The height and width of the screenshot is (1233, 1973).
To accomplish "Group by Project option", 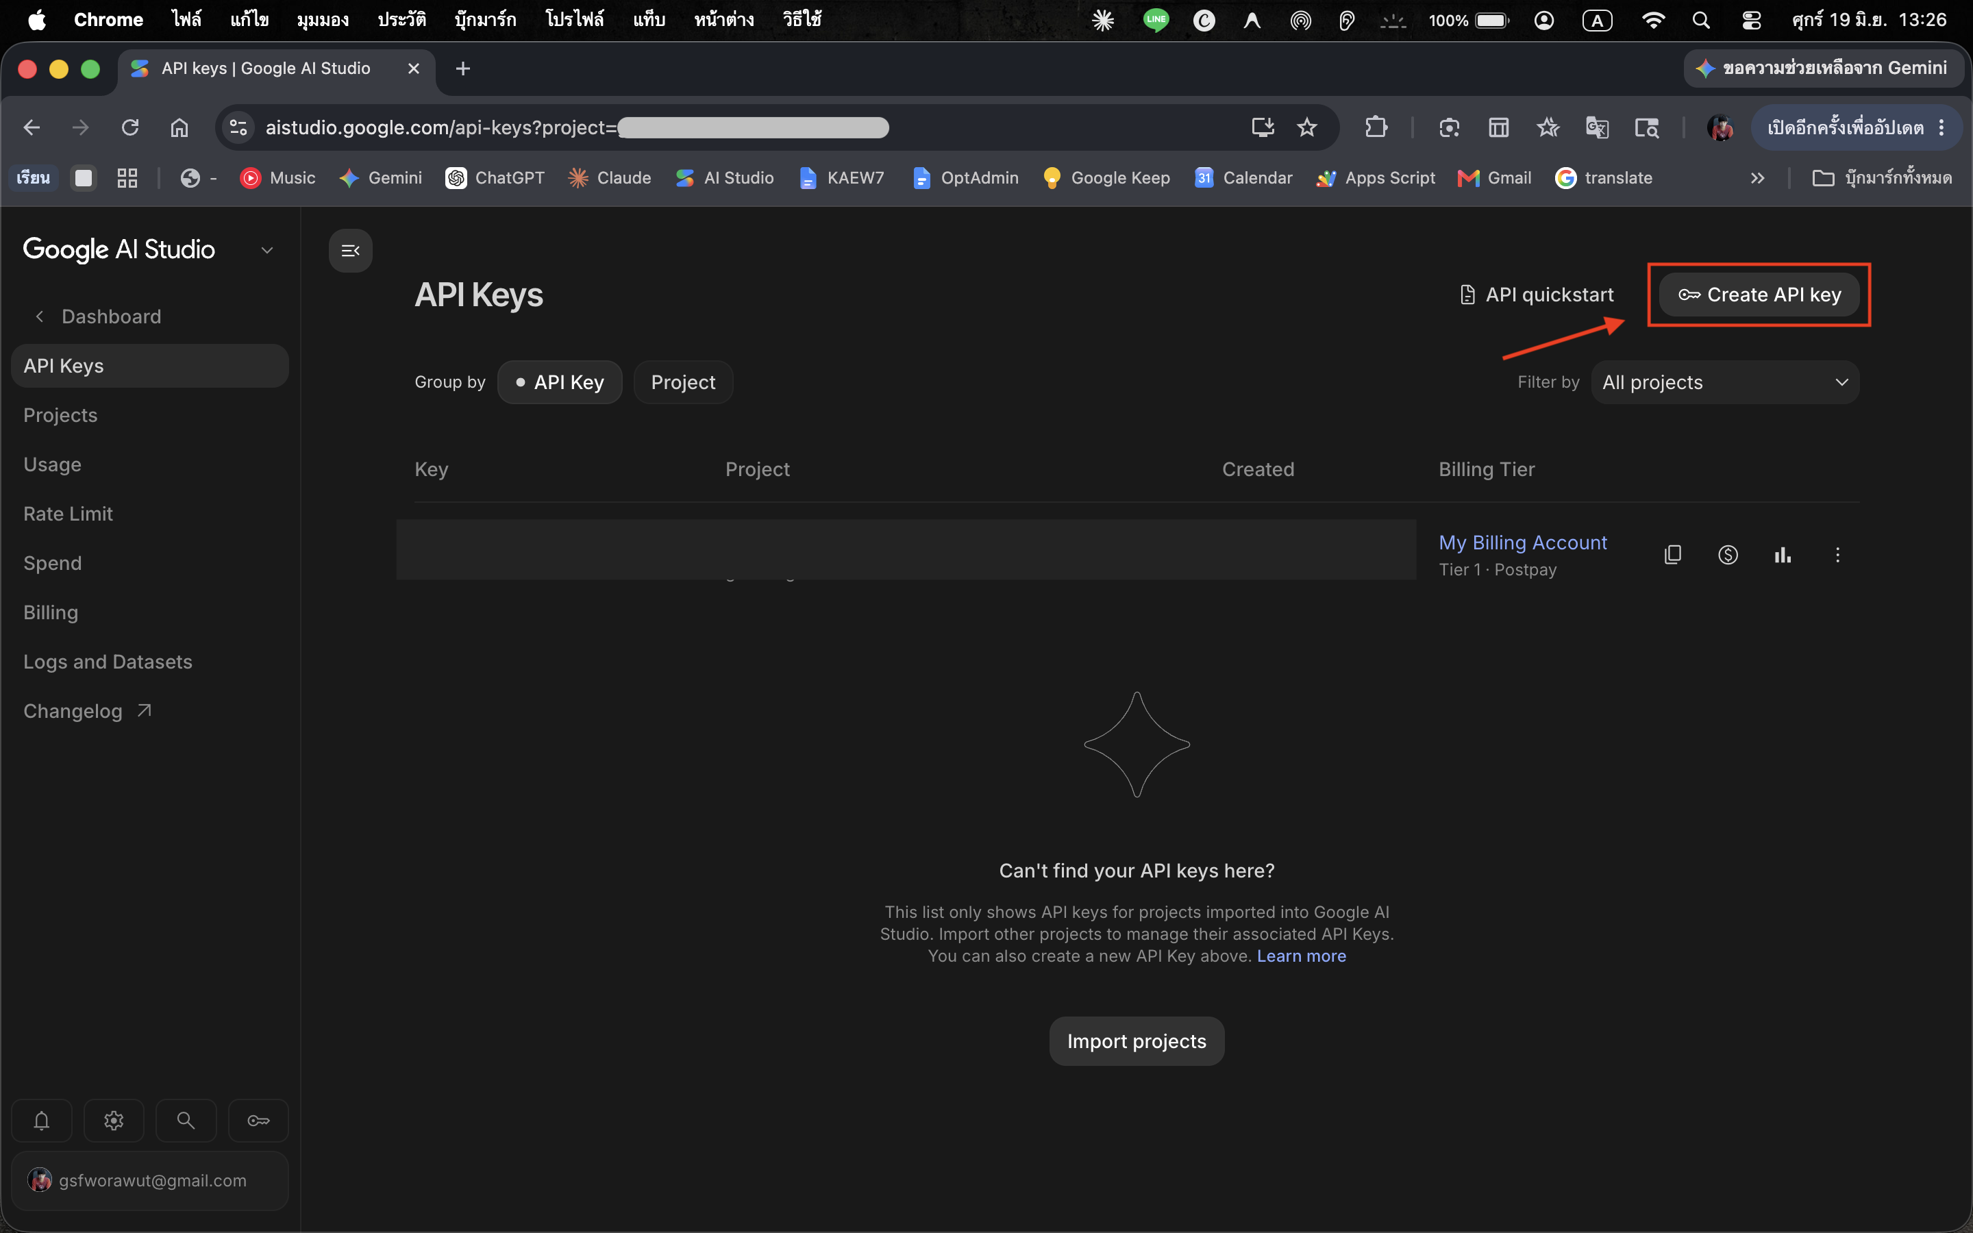I will tap(683, 382).
